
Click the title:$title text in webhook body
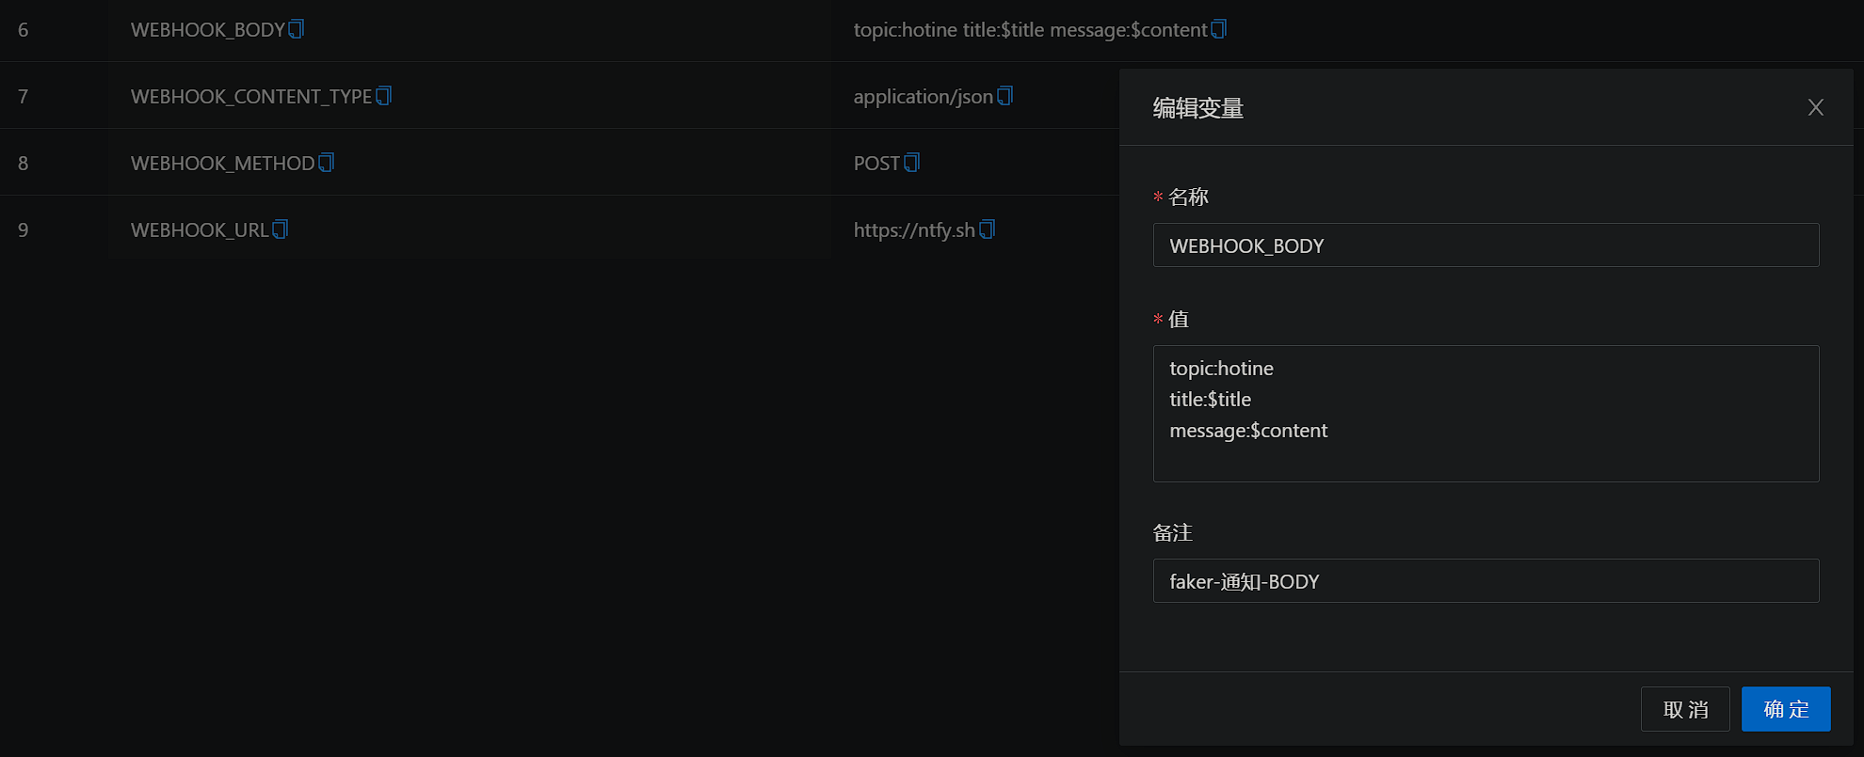(x=1210, y=399)
